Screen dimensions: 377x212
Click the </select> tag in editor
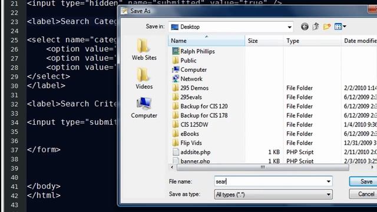tap(48, 76)
